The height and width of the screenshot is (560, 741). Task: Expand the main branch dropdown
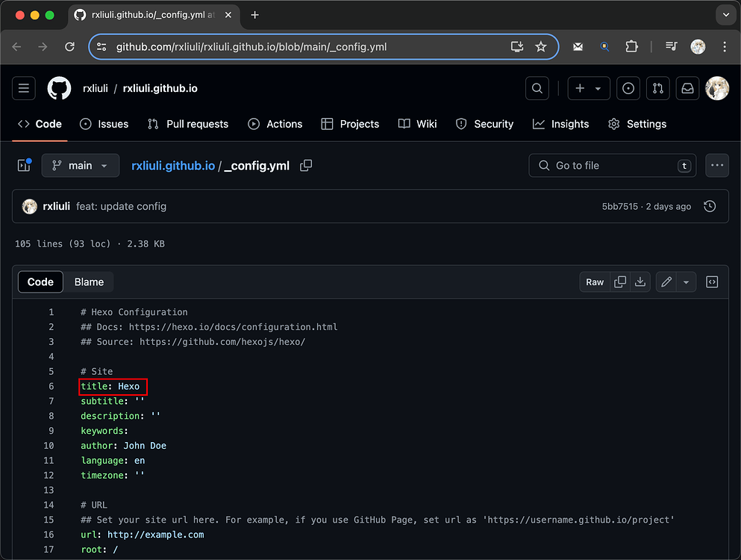coord(81,166)
